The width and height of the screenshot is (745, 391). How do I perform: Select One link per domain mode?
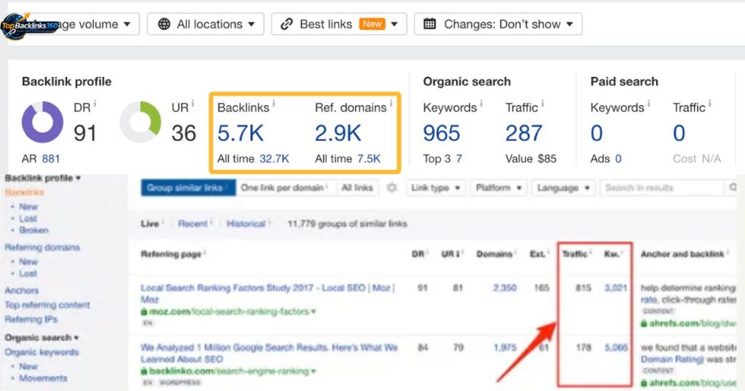[x=285, y=188]
